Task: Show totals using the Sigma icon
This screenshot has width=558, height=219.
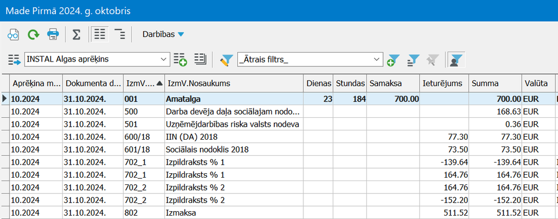Action: pyautogui.click(x=76, y=35)
